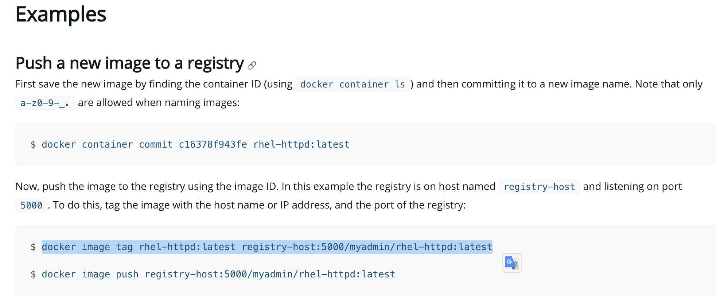Click the dollar prompt before "docker container commit"
The image size is (716, 304).
point(33,145)
